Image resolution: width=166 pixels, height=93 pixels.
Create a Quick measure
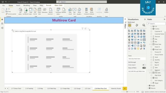(x=92, y=11)
